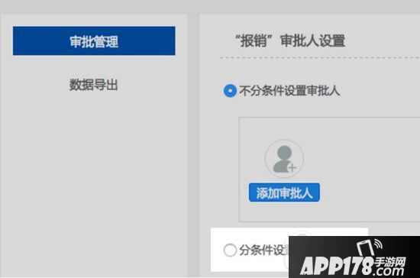Viewport: 420px width, 278px height.
Task: Select the 分条件设置 radio button
Action: tap(230, 251)
